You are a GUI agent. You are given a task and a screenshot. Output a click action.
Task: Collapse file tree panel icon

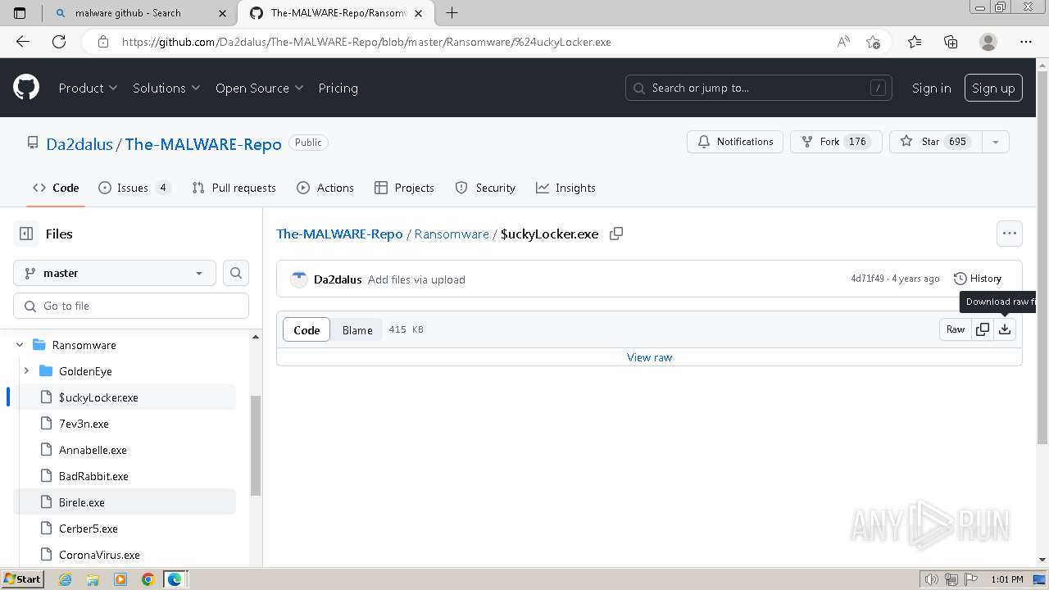pyautogui.click(x=26, y=234)
